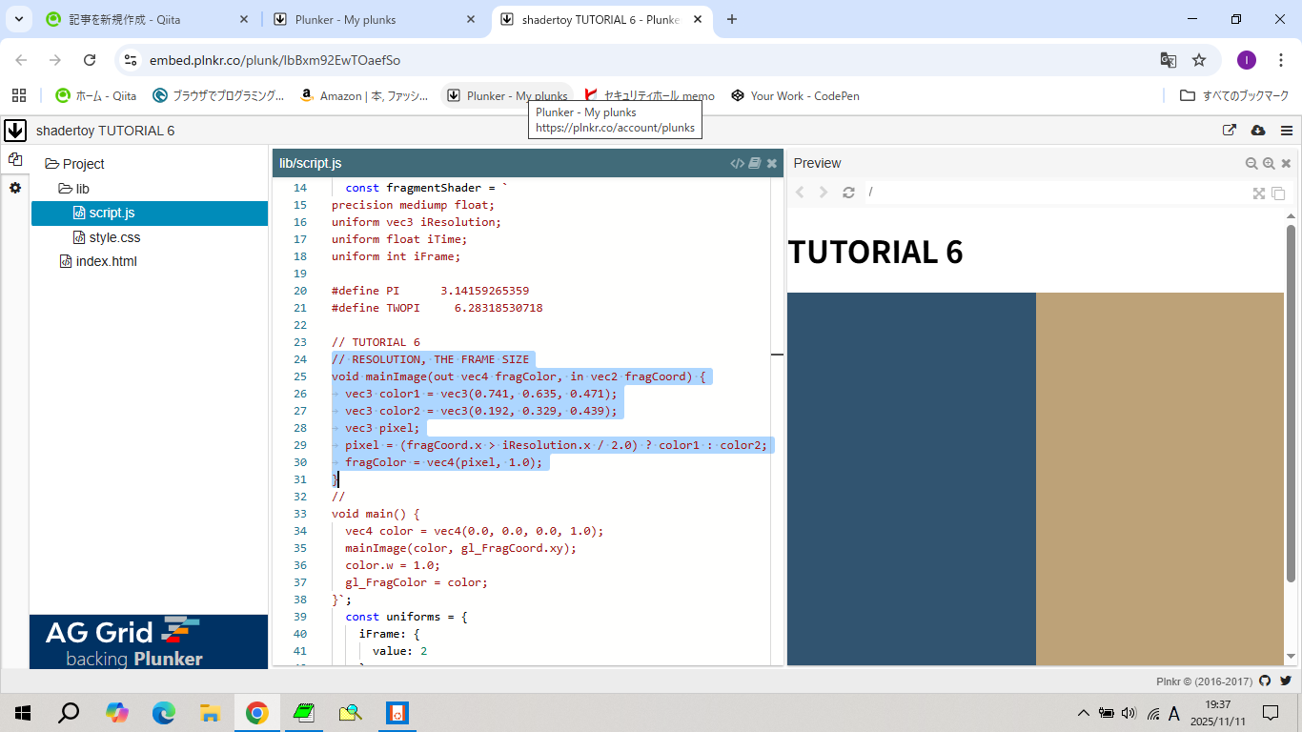Open the tab search dropdown
Screen dimensions: 1302x732
[x=18, y=19]
